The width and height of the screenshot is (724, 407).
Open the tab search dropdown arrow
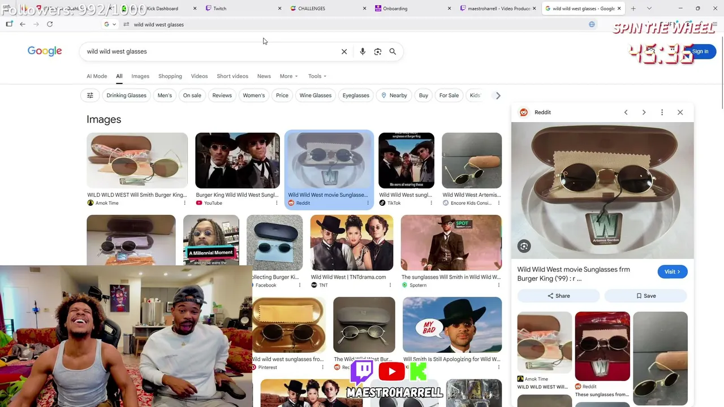click(x=649, y=8)
